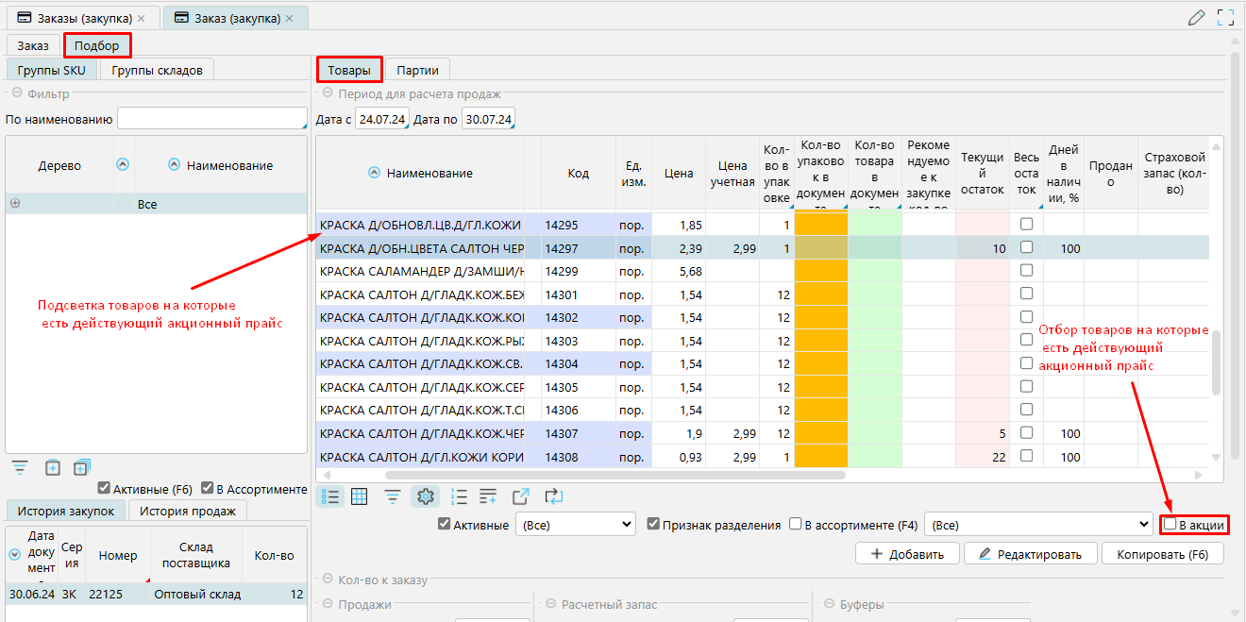The width and height of the screenshot is (1246, 622).
Task: Click the expand-all stacked plus icon under SKU tree
Action: point(82,467)
